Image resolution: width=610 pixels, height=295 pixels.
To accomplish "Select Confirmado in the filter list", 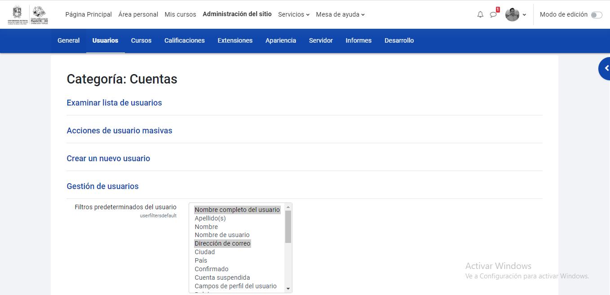I will coord(211,269).
